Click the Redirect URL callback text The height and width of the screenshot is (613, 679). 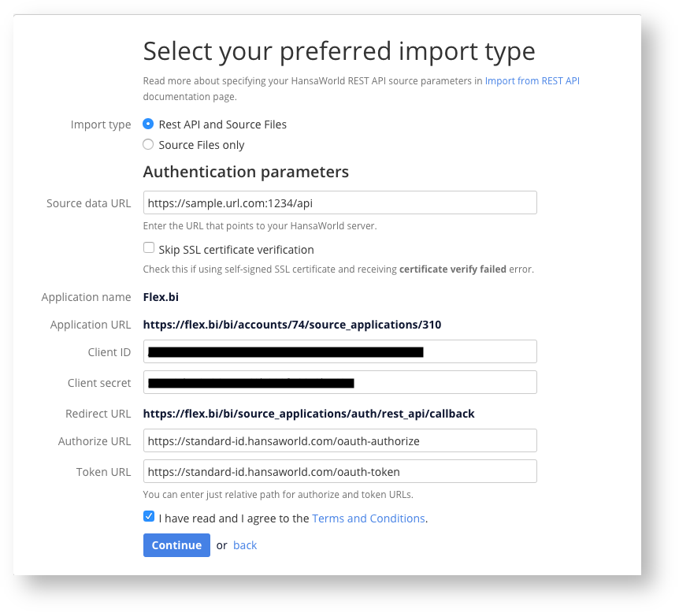pos(308,414)
